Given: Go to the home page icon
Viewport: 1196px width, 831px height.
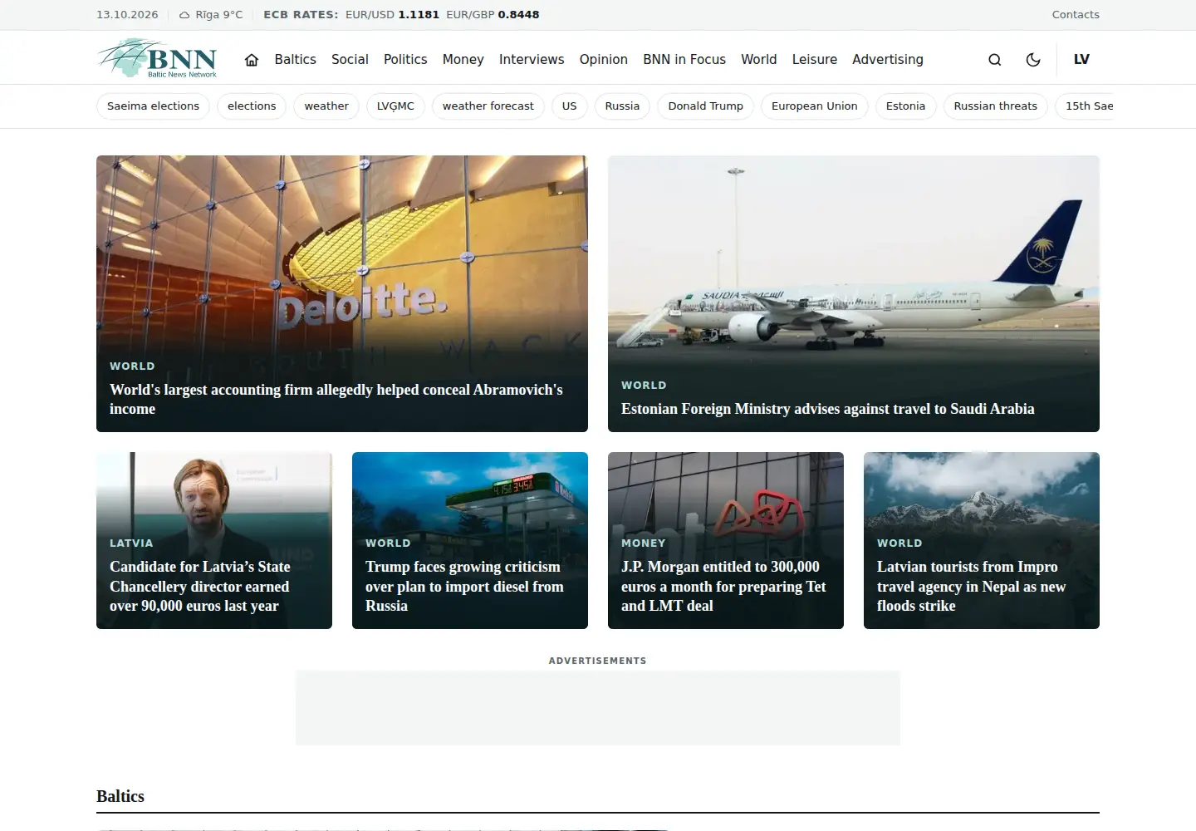Looking at the screenshot, I should tap(252, 60).
